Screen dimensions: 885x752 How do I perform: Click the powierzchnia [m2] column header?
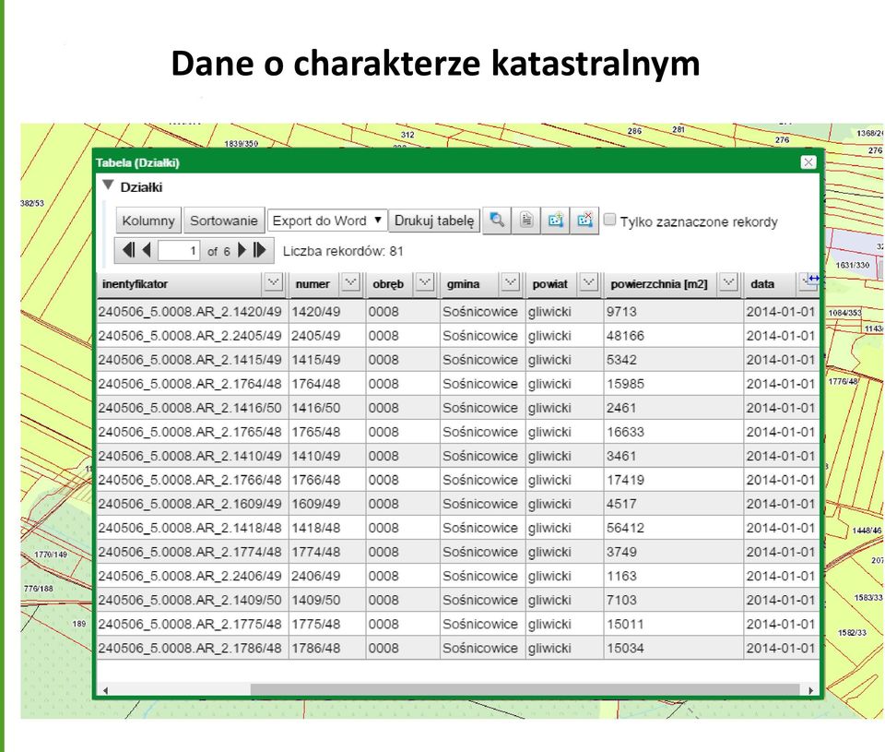tap(658, 284)
